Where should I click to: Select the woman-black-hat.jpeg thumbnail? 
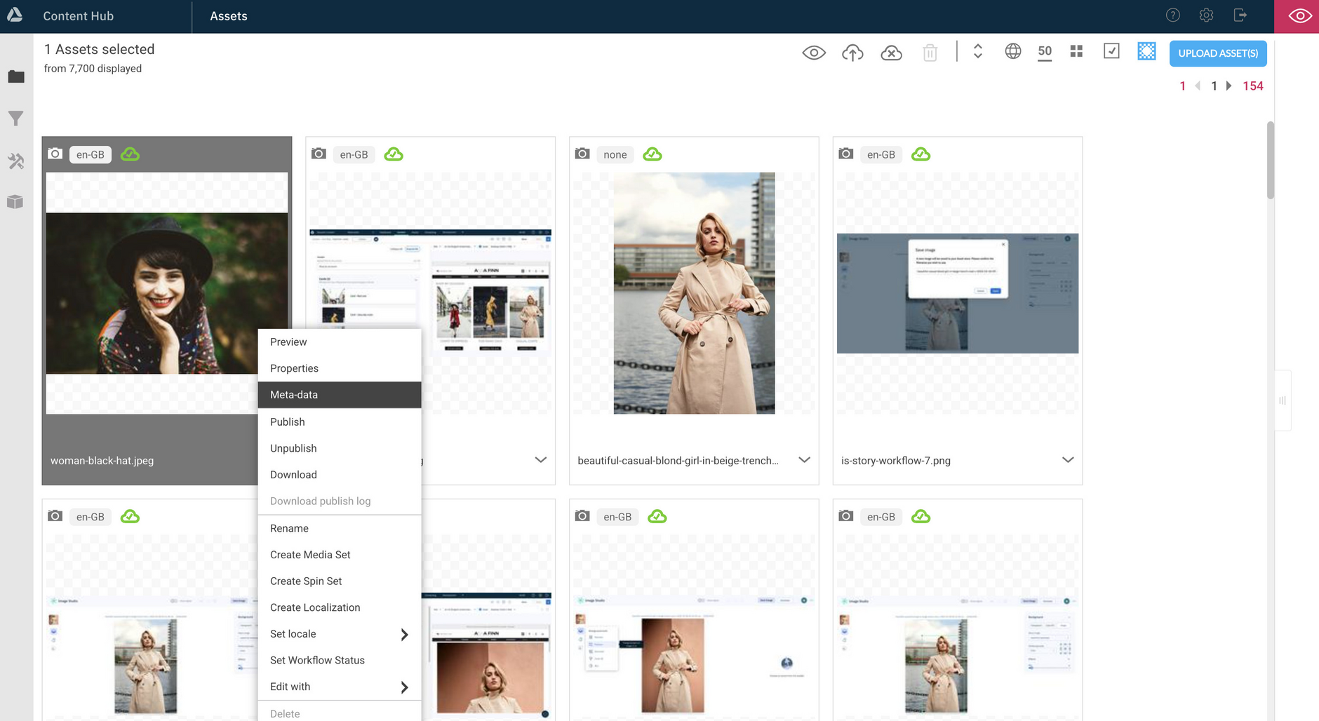tap(167, 293)
